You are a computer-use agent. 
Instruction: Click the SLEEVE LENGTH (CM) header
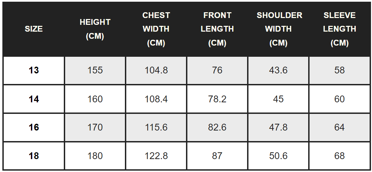click(339, 29)
